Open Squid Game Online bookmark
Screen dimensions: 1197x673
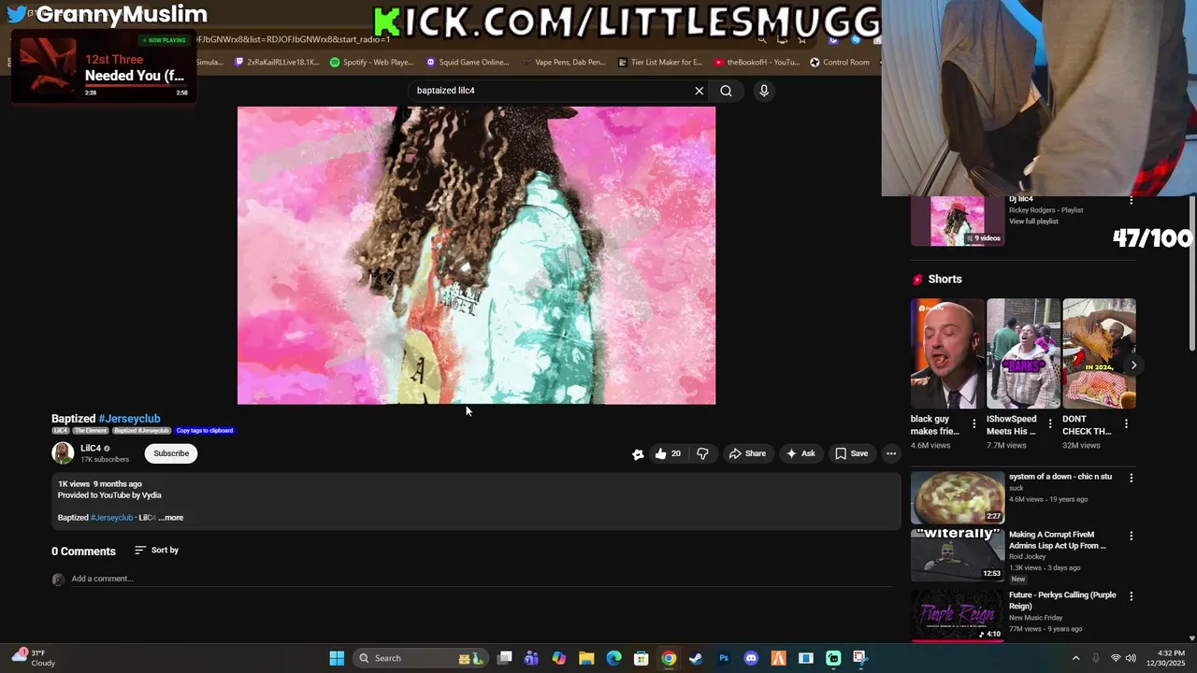(x=468, y=63)
